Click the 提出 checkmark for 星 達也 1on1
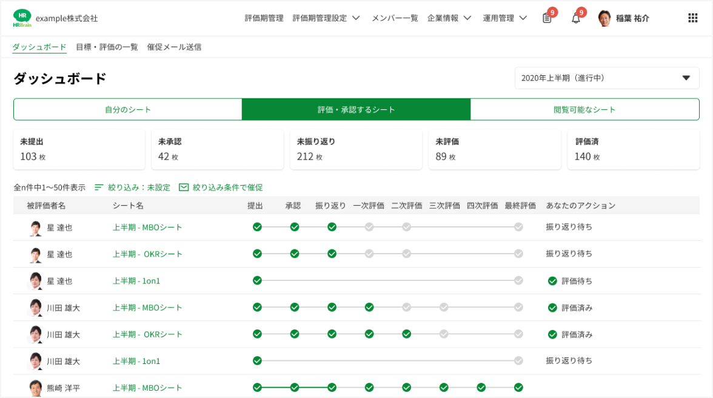Image resolution: width=713 pixels, height=398 pixels. tap(257, 281)
